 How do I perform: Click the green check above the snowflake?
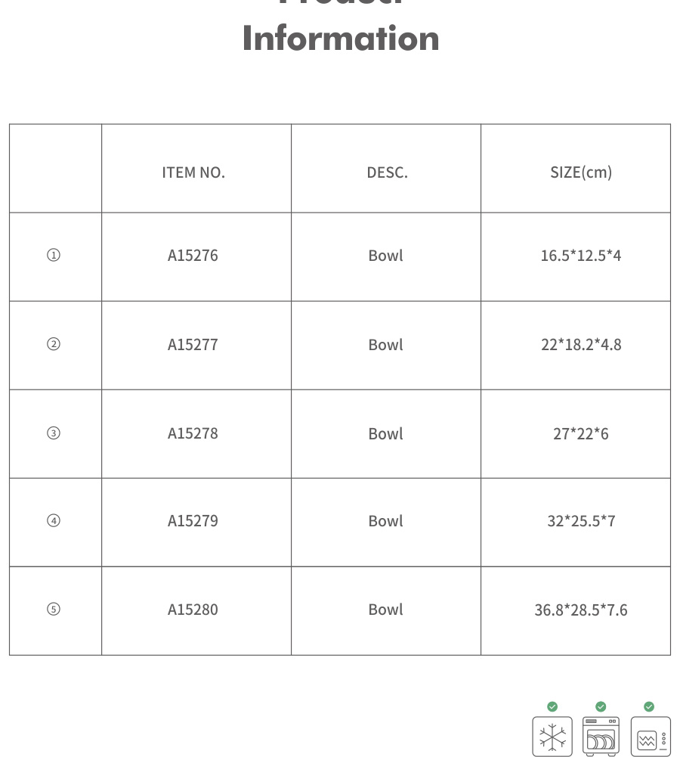pyautogui.click(x=552, y=706)
